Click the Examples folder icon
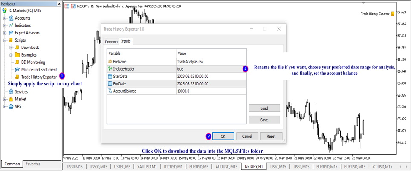 (x=17, y=55)
